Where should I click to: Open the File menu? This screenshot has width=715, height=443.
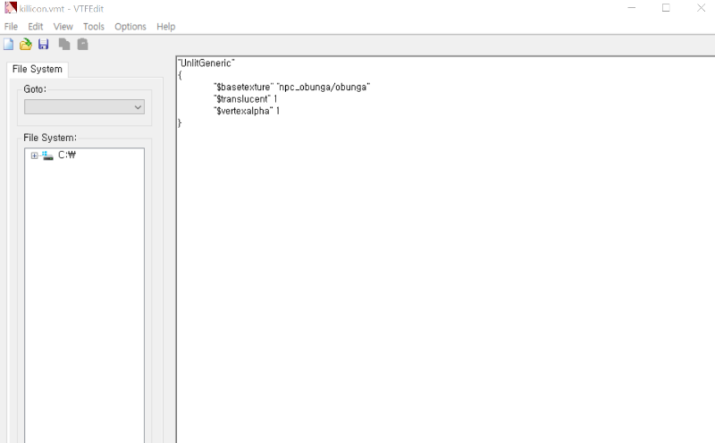[11, 27]
